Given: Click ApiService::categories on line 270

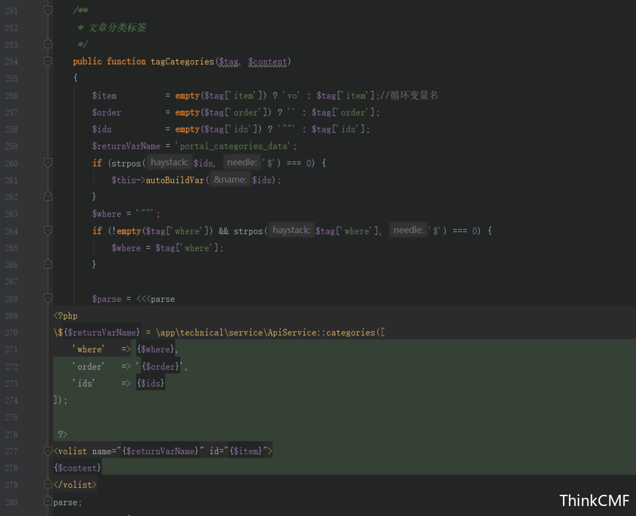Looking at the screenshot, I should [322, 333].
